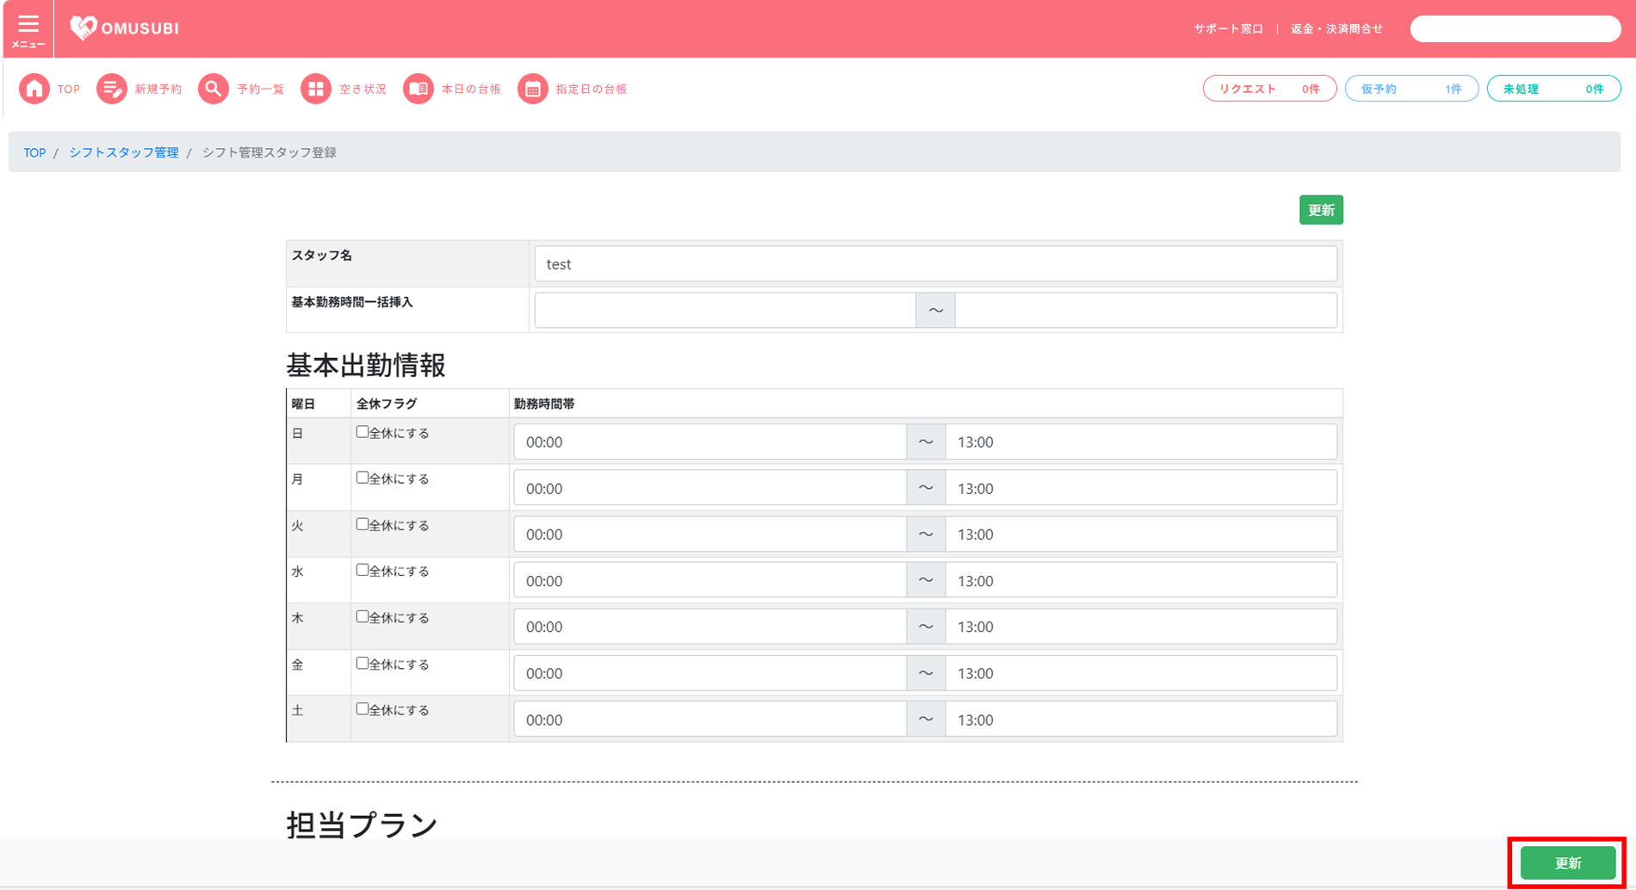This screenshot has width=1636, height=890.
Task: Click the 新規予約 pencil icon
Action: click(x=111, y=89)
